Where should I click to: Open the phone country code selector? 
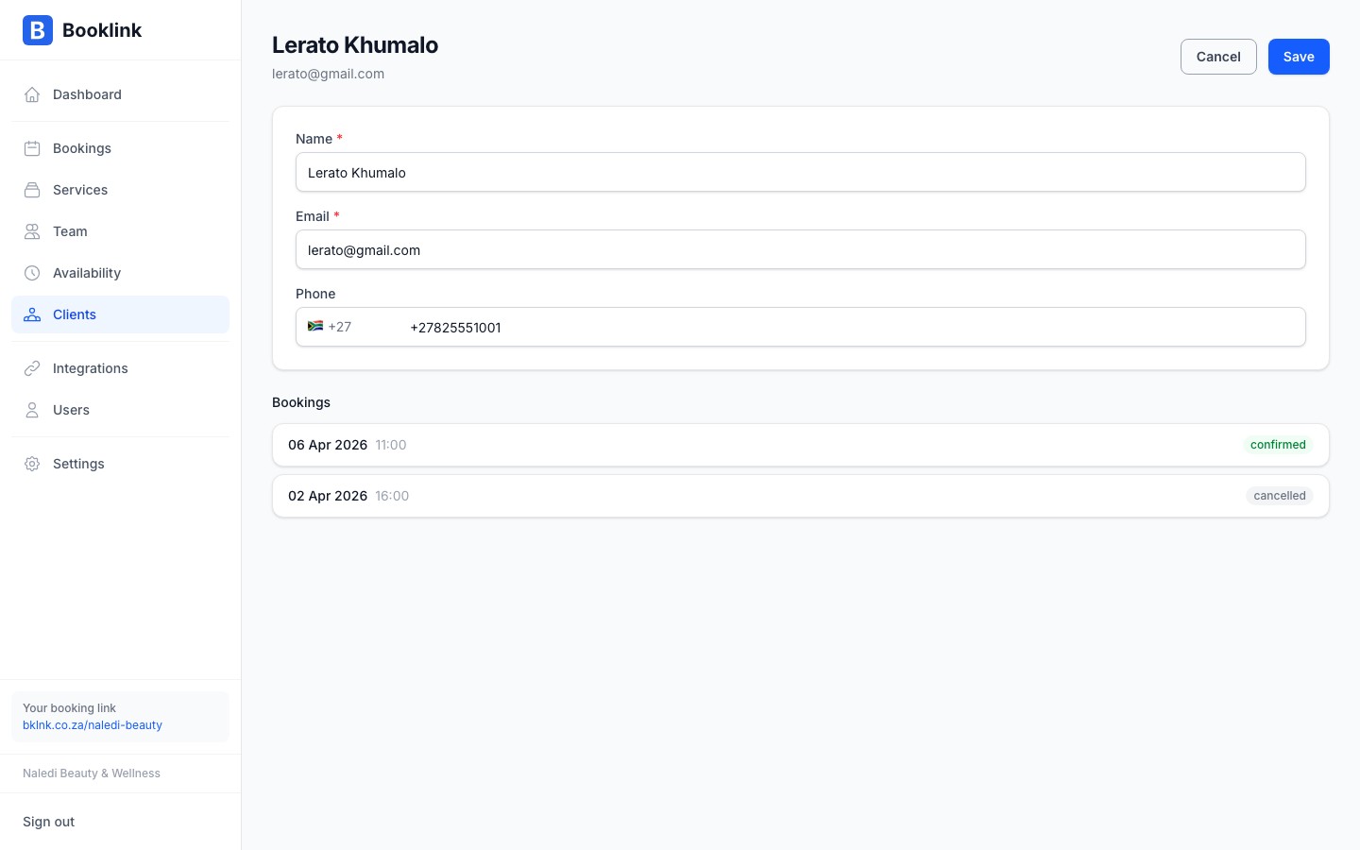pos(330,327)
